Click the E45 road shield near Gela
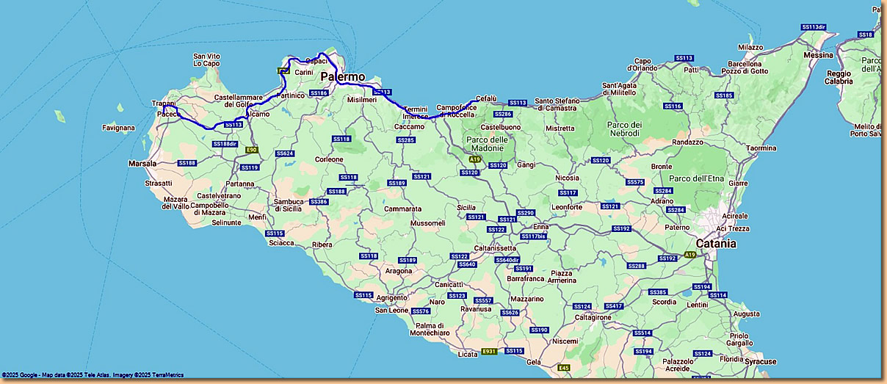 (x=564, y=367)
